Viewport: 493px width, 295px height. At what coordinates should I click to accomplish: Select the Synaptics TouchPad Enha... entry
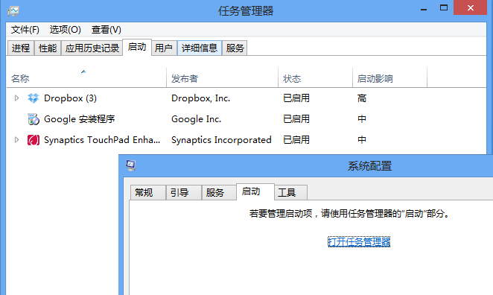pyautogui.click(x=102, y=140)
